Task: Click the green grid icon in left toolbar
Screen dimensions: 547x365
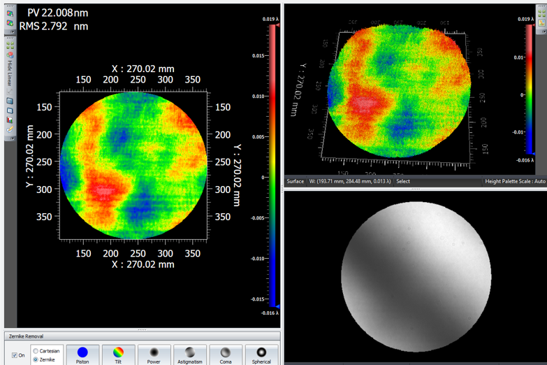Action: point(10,45)
